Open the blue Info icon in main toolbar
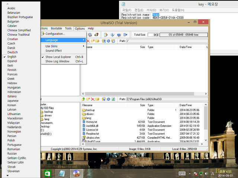The width and height of the screenshot is (238, 178). (x=112, y=35)
